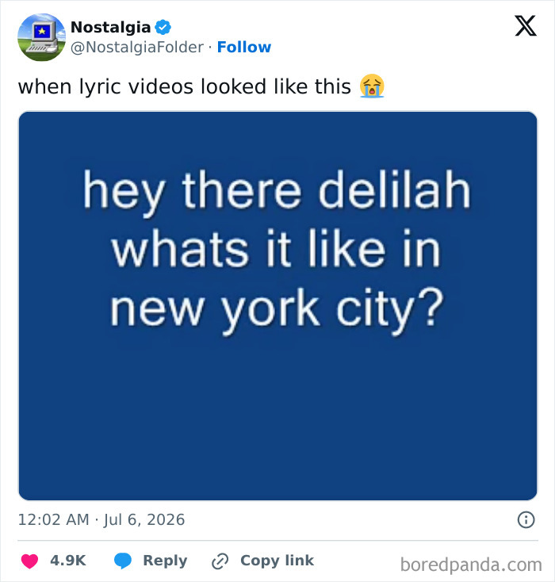
Task: Open the X logo link
Action: 526,25
